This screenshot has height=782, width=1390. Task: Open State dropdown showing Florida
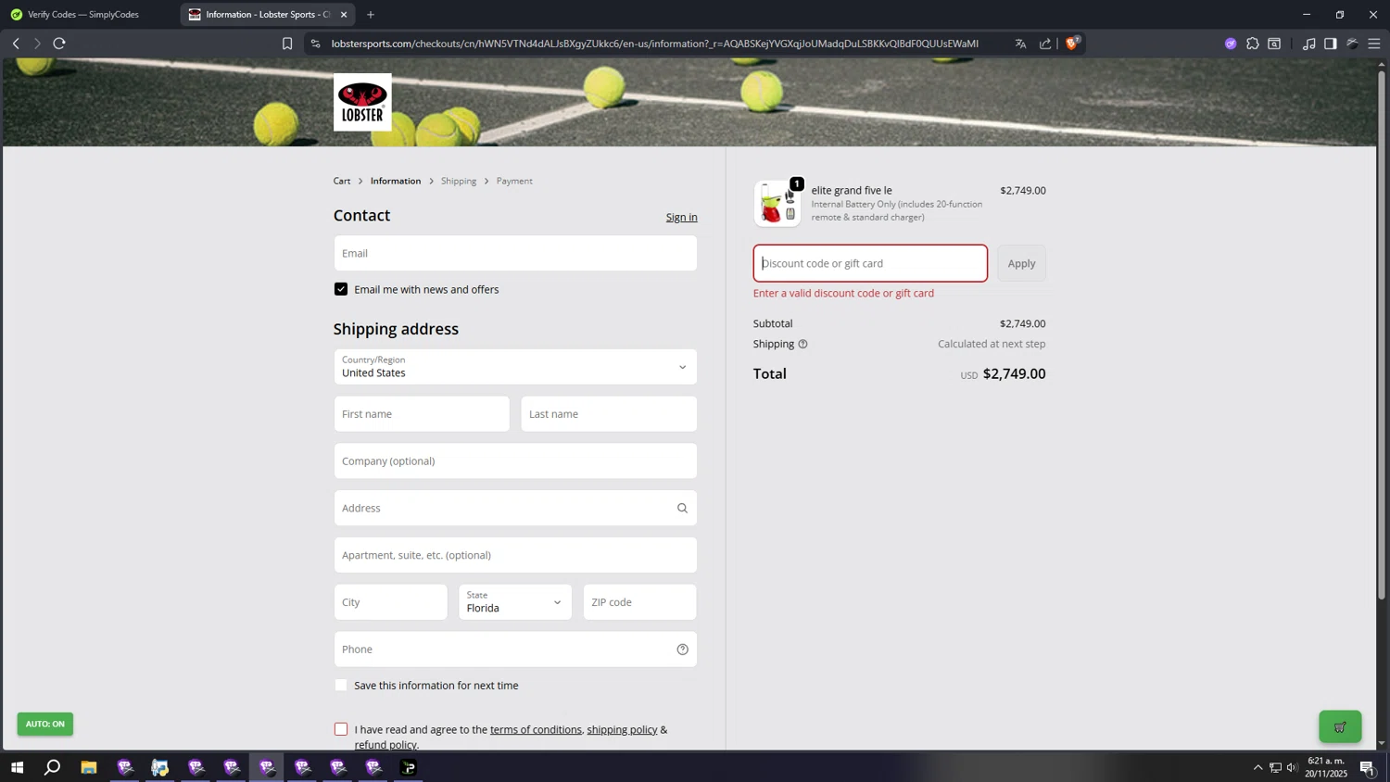tap(515, 602)
